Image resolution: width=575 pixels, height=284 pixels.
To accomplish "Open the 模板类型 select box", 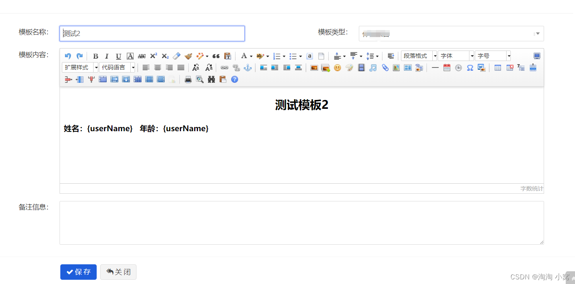I will click(451, 34).
